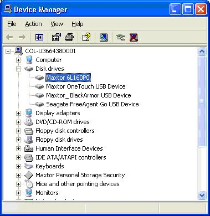210x216 pixels.
Task: Select Maxtor_ BlackArmor USB Device entry
Action: 89,95
